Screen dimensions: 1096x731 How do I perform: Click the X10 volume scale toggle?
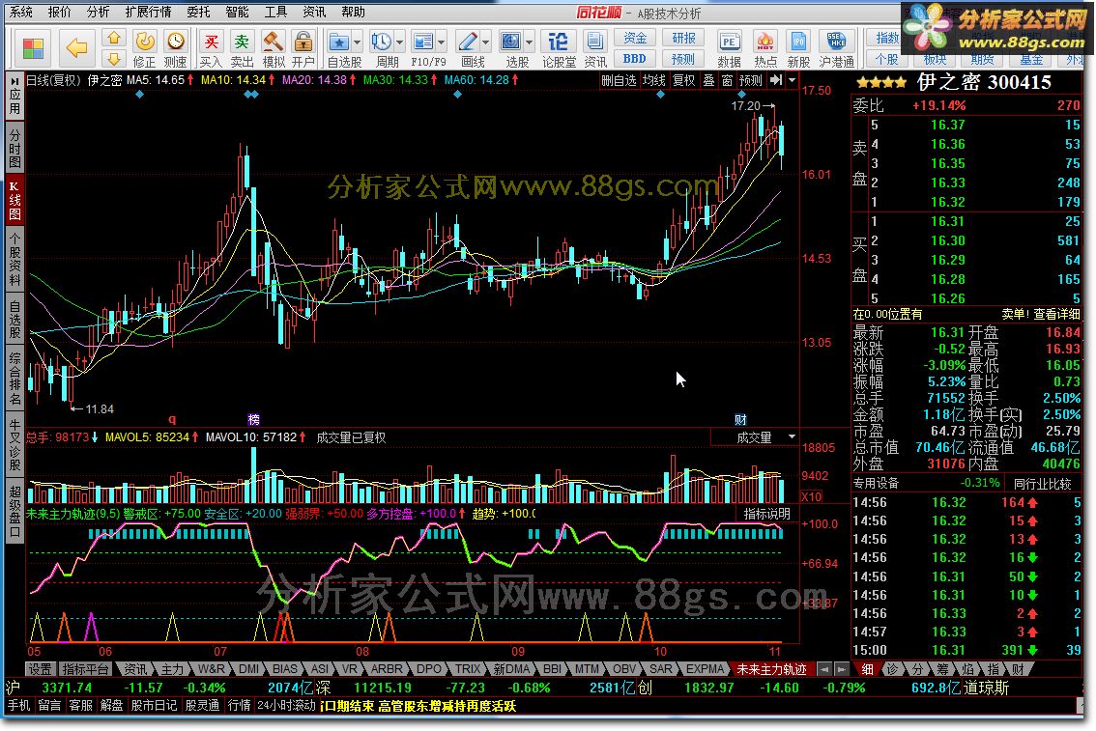(x=812, y=496)
